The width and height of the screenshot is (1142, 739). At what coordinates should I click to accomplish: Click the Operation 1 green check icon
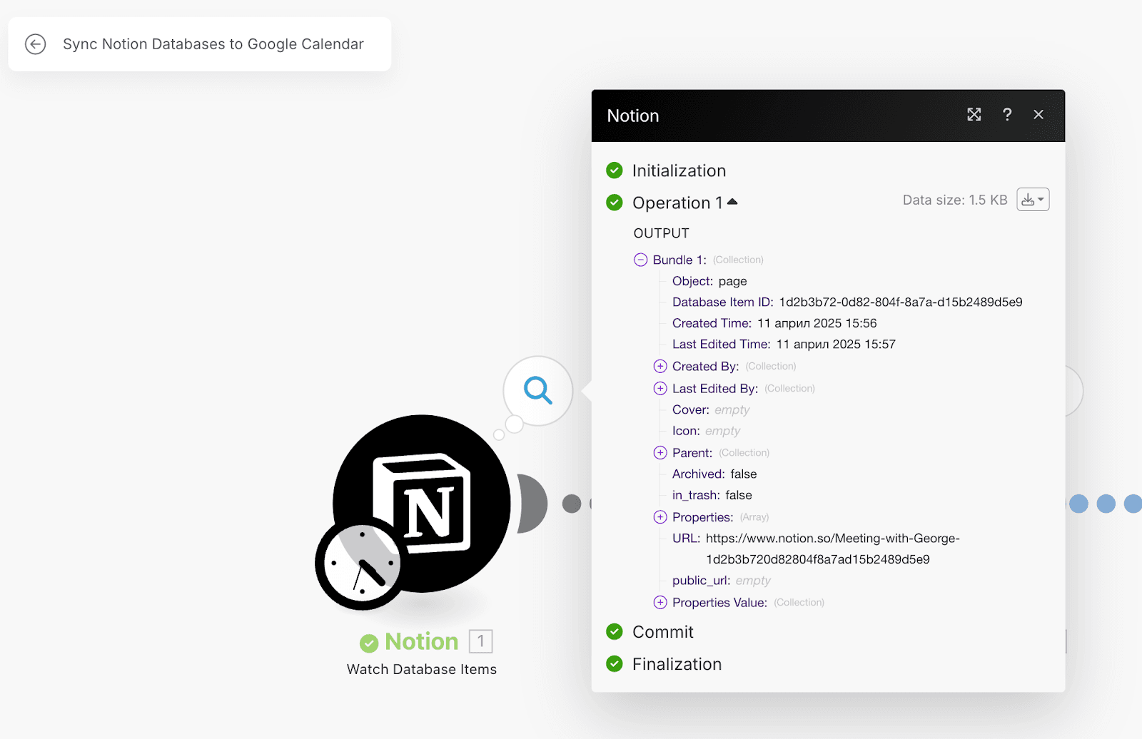[x=615, y=203]
